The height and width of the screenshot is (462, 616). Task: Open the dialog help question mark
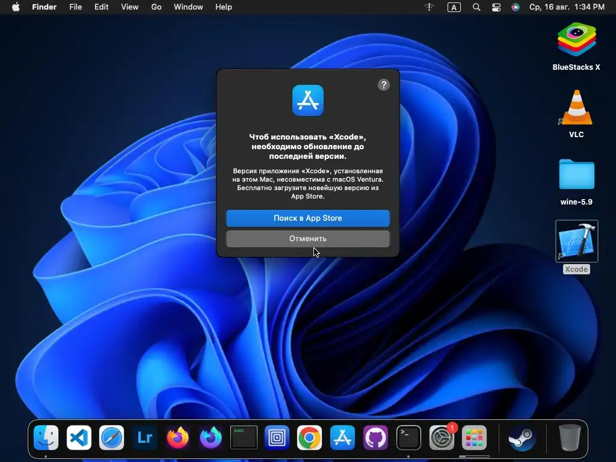pyautogui.click(x=383, y=85)
